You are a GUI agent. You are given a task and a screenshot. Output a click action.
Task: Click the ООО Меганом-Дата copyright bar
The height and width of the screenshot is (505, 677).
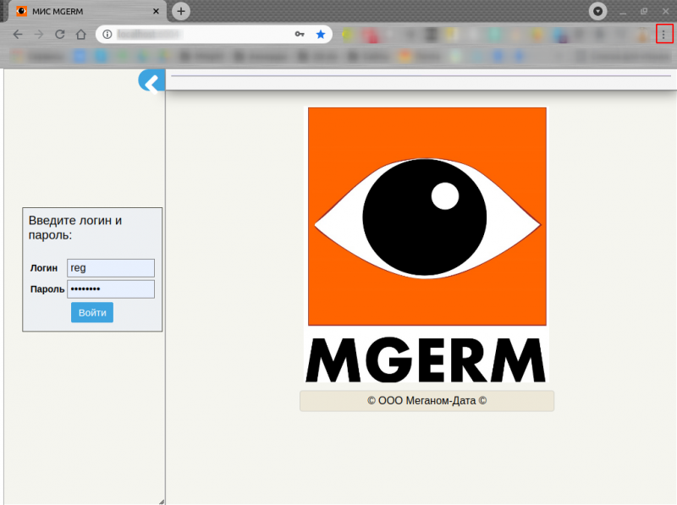(x=427, y=401)
